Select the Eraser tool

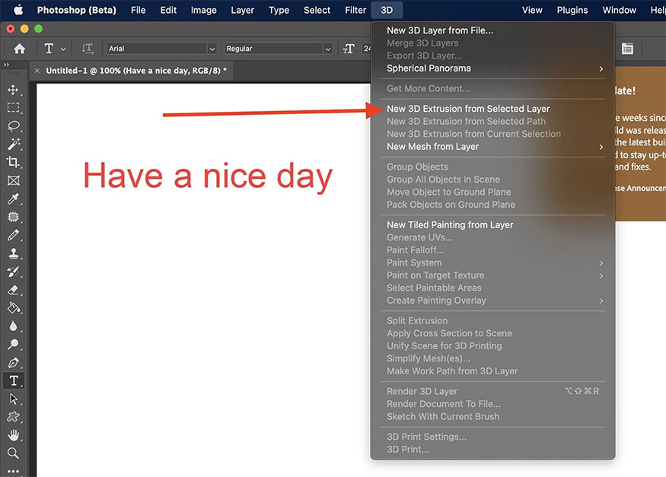[13, 290]
